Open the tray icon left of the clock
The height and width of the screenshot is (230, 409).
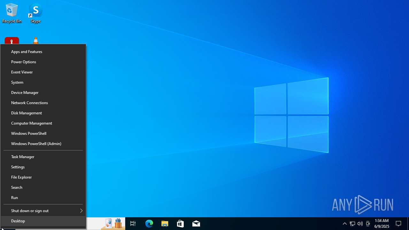point(368,224)
